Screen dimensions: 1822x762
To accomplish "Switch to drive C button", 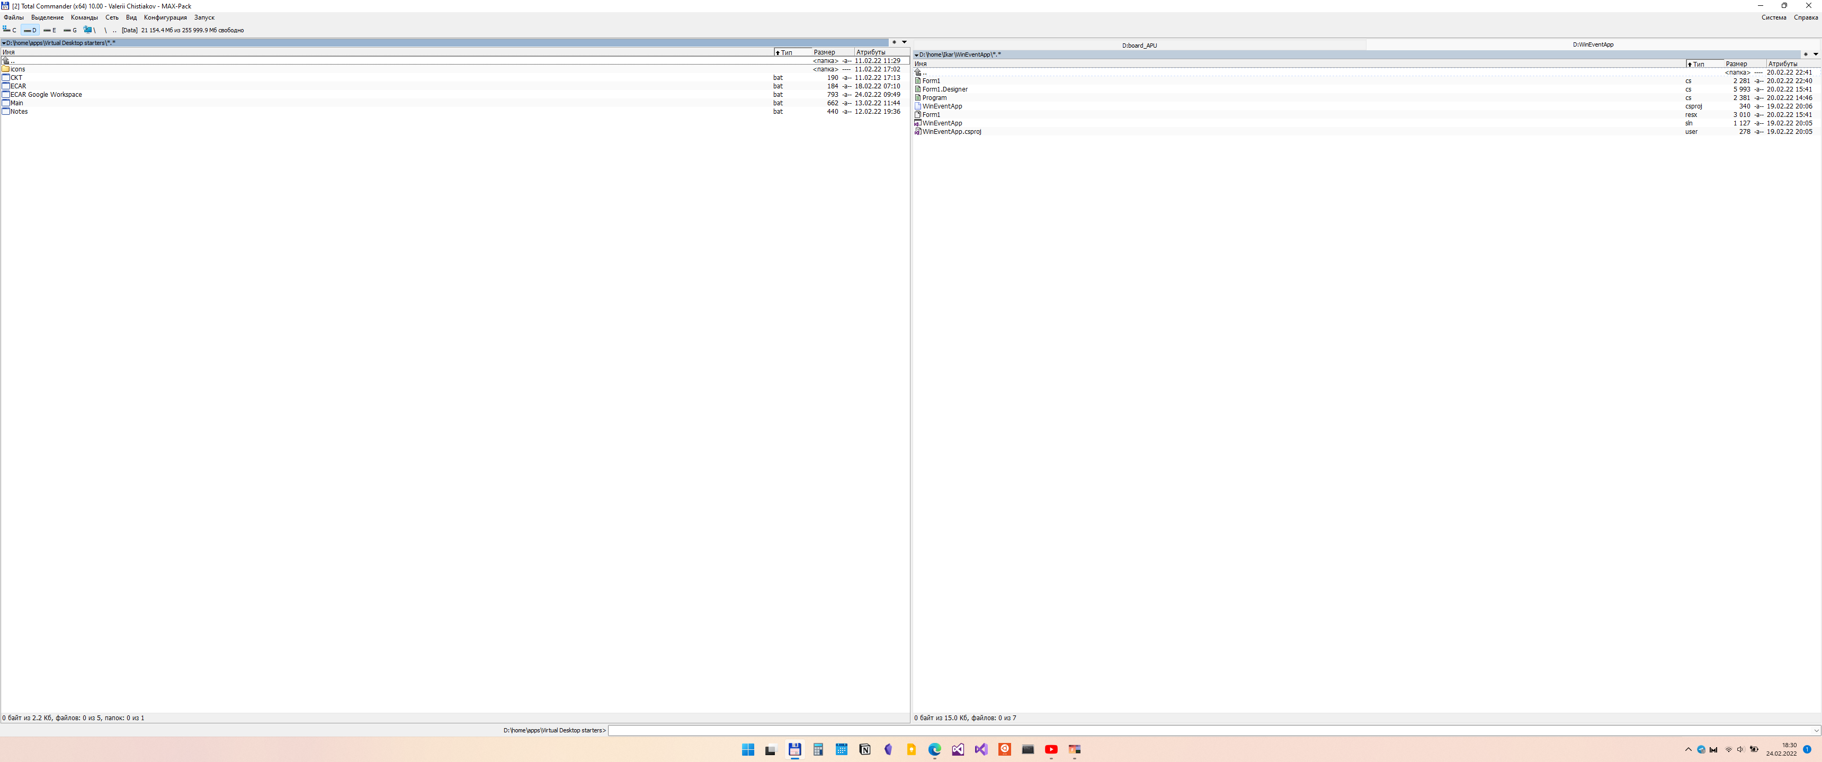I will (9, 30).
